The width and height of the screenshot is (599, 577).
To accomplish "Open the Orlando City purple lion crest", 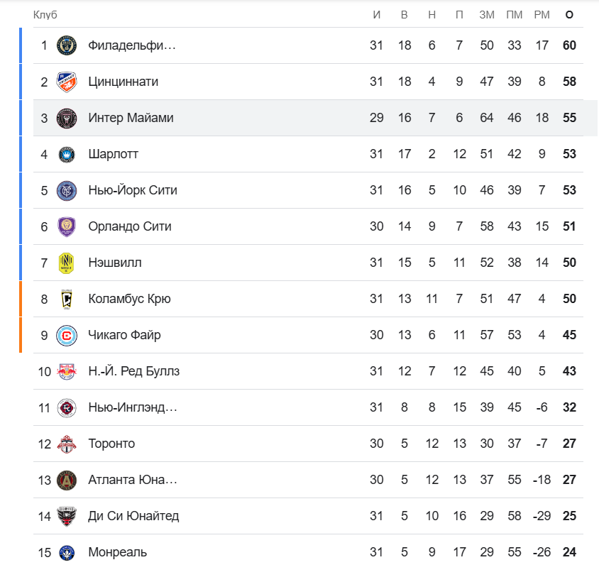I will pyautogui.click(x=67, y=226).
